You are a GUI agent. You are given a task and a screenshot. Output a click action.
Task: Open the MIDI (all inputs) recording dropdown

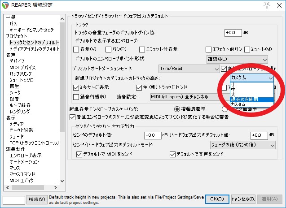pyautogui.click(x=189, y=97)
